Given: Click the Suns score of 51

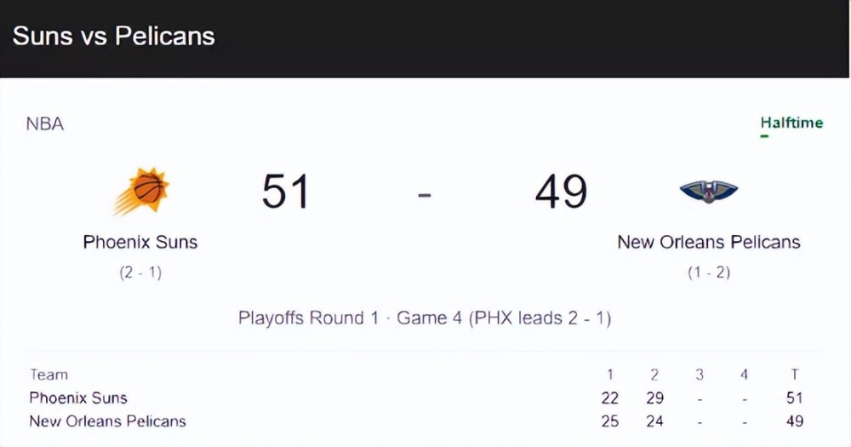Looking at the screenshot, I should (x=285, y=192).
